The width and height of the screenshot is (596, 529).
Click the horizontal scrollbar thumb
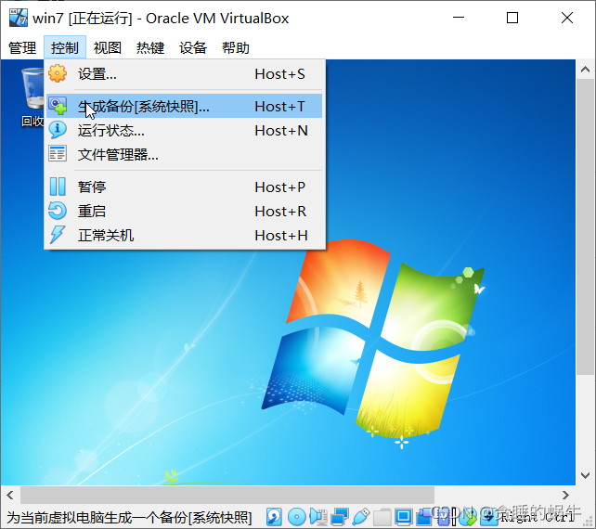tap(227, 495)
